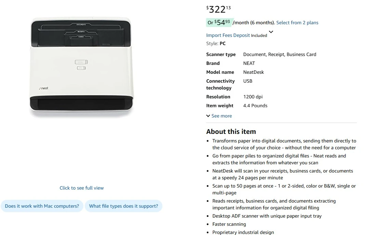Click the neat logo on the scanner

coord(44,88)
